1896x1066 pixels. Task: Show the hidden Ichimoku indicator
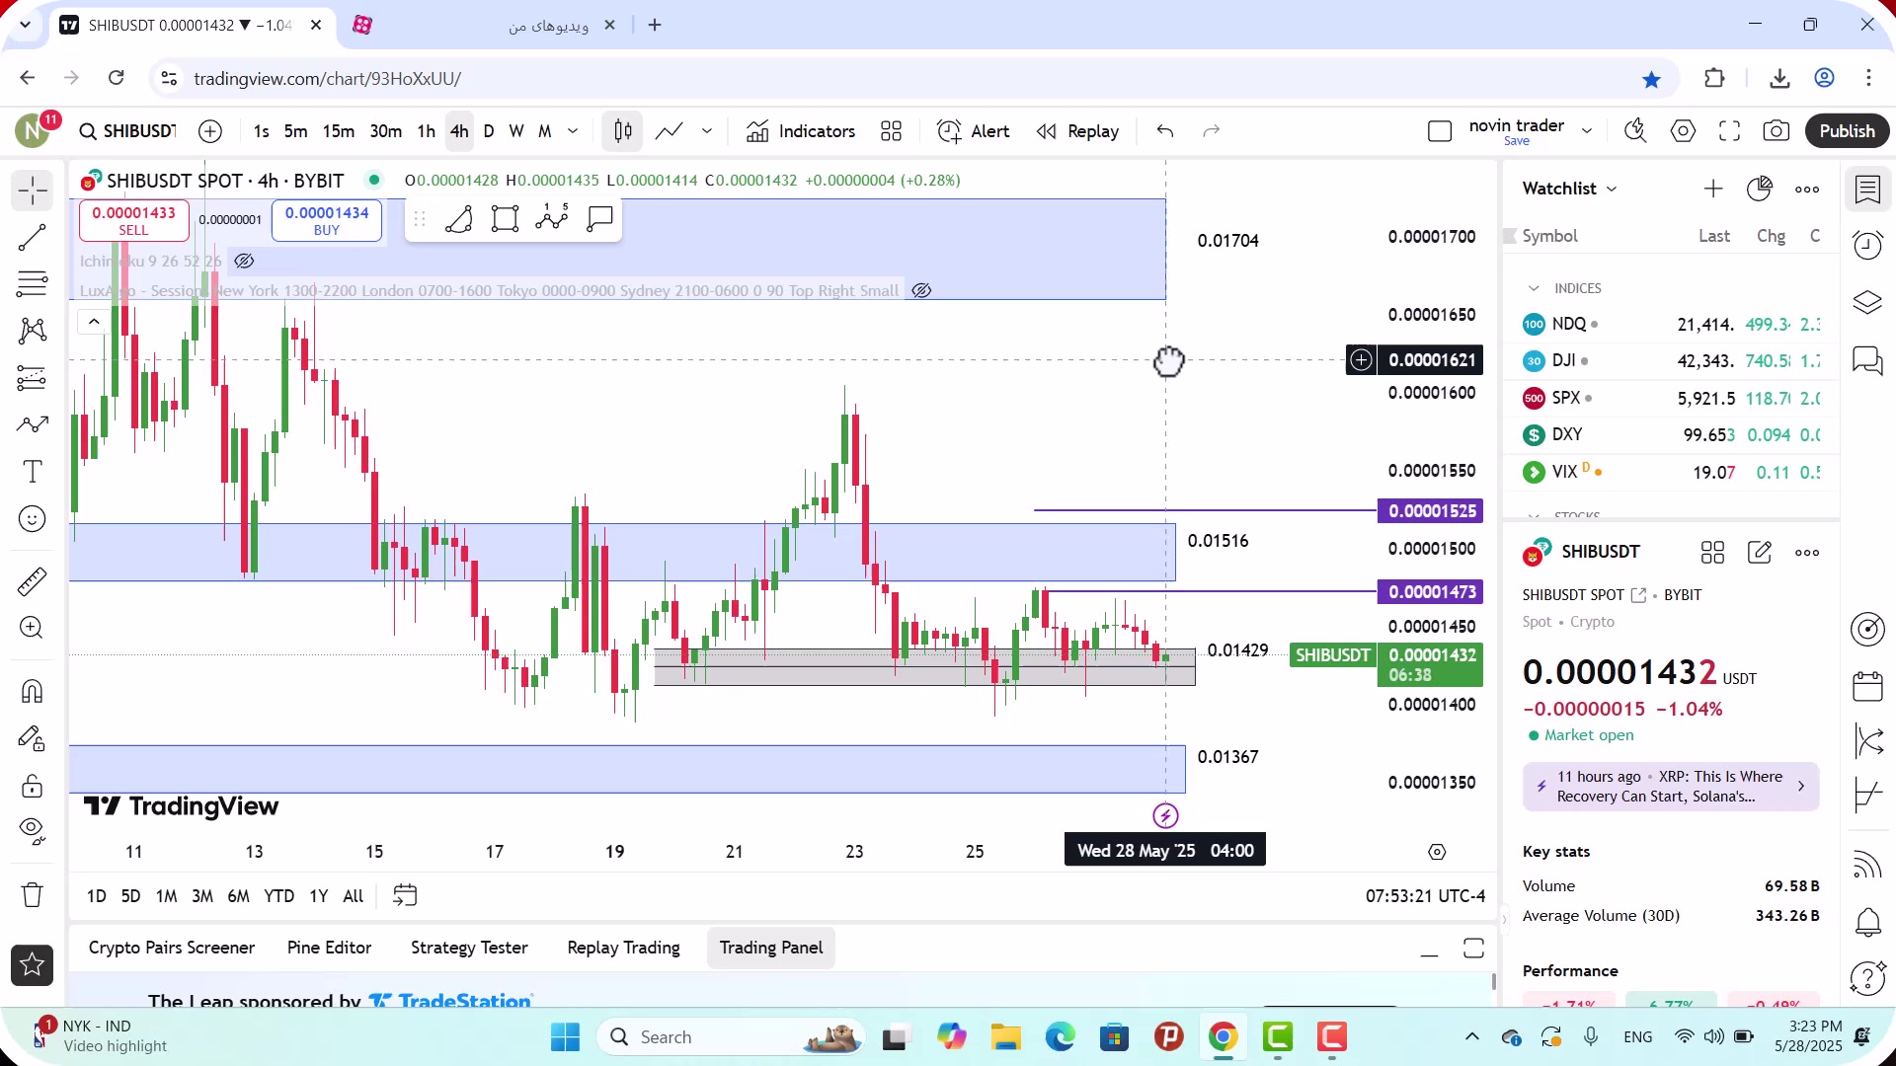point(244,262)
